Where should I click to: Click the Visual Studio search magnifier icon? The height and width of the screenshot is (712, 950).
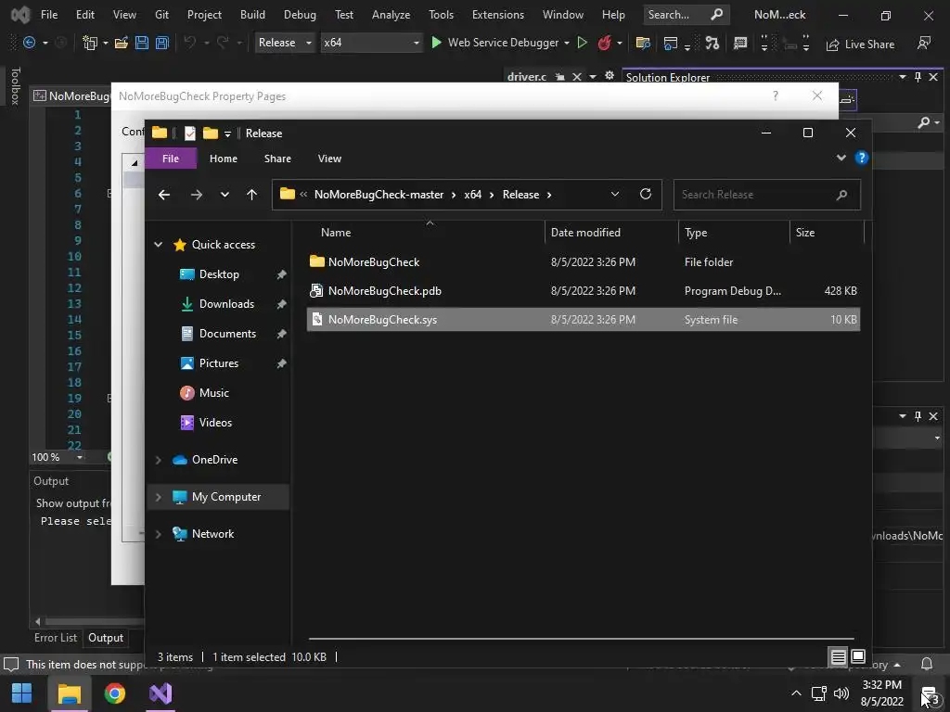tap(717, 14)
